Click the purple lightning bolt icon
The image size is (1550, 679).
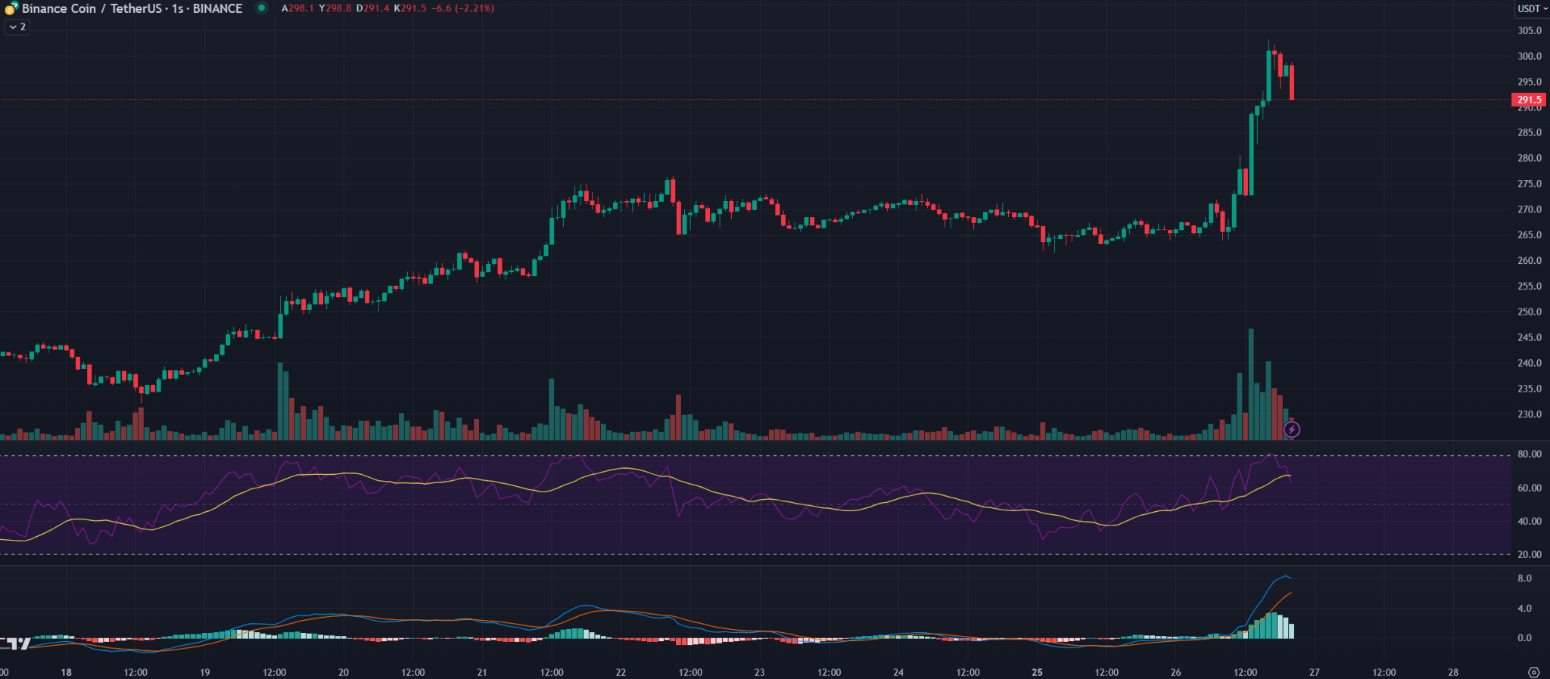1292,429
